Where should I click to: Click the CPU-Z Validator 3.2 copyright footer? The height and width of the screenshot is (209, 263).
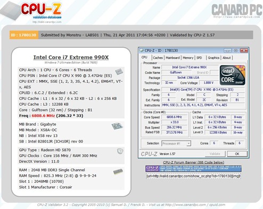click(x=131, y=205)
